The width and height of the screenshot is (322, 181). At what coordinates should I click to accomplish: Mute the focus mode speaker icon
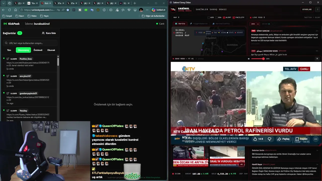click(x=249, y=59)
